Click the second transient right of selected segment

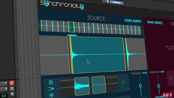click(127, 54)
